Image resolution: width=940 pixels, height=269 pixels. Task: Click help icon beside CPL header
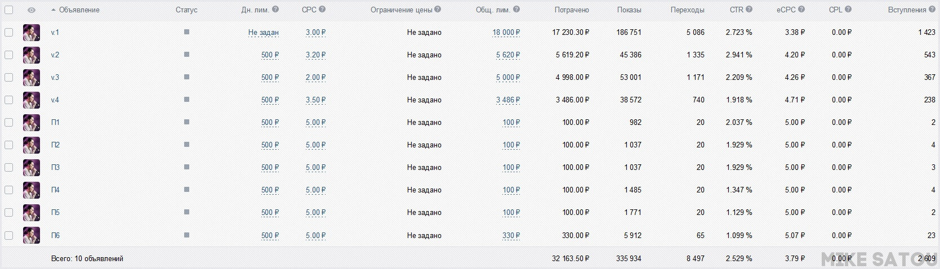tap(848, 10)
